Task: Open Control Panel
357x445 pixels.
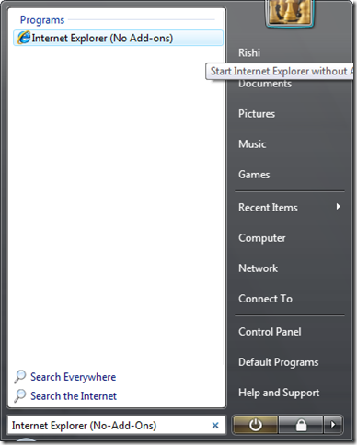Action: click(x=270, y=332)
